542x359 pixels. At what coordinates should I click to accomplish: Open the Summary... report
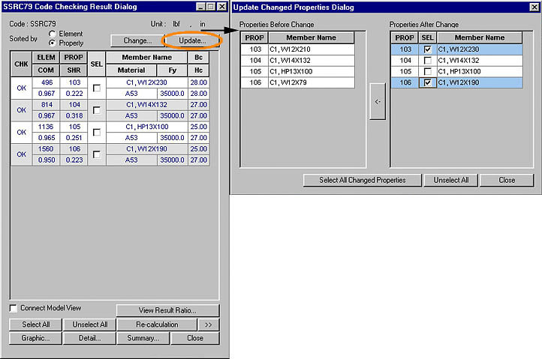pos(143,338)
